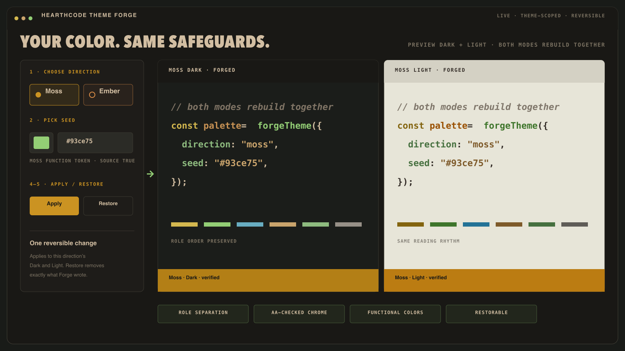Click the green window dot
625x351 pixels.
click(30, 18)
